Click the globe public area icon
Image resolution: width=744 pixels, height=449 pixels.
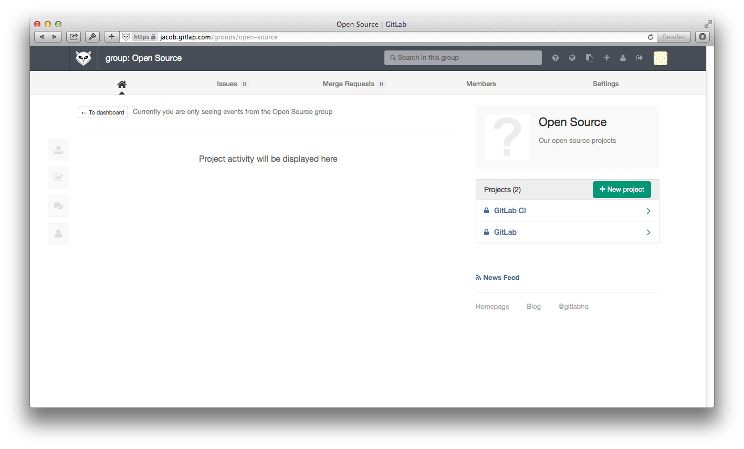coord(572,58)
